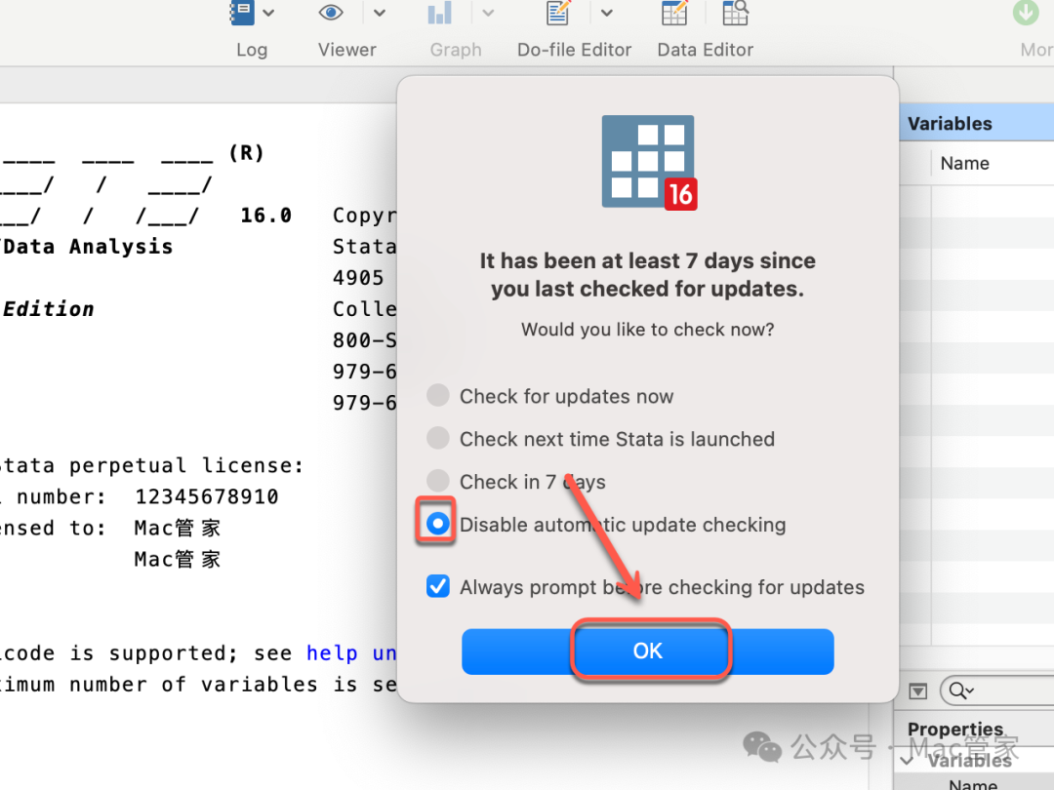Uncheck "Always prompt before checking for updates"
Image resolution: width=1054 pixels, height=790 pixels.
(x=438, y=587)
